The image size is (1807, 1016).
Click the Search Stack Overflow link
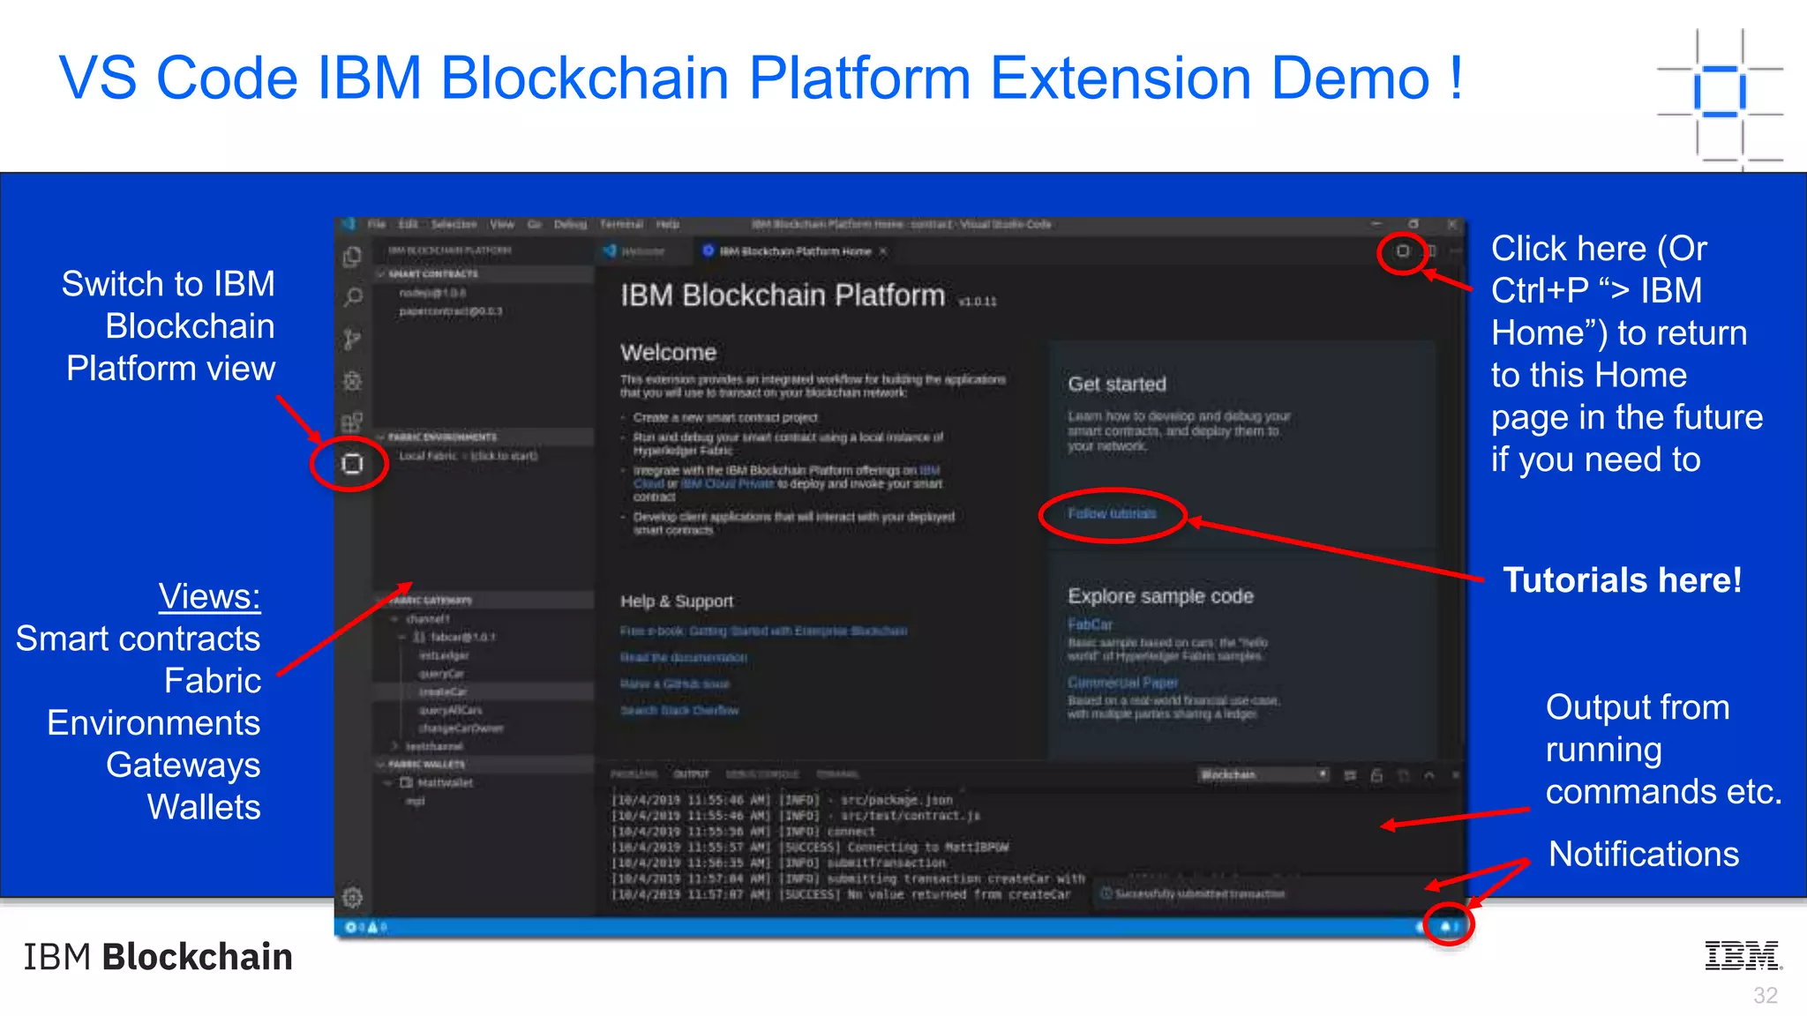pos(679,711)
